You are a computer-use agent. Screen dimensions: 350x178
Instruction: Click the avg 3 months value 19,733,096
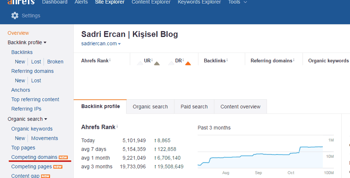133,167
